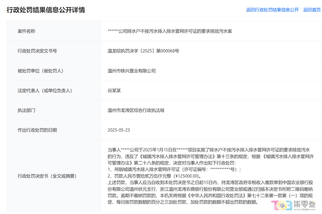Select representative name 谷某某
Viewport: 322px width, 214px height.
tap(114, 90)
